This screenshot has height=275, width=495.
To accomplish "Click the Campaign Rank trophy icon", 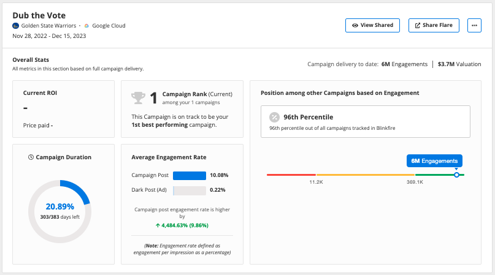I will point(138,97).
